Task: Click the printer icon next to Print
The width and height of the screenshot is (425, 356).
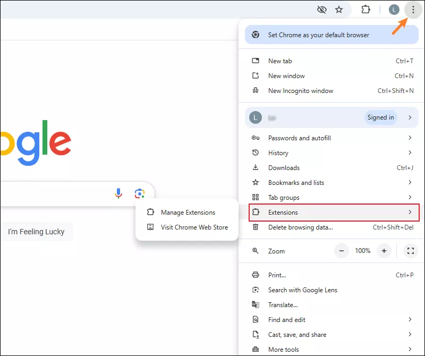Action: (x=256, y=275)
